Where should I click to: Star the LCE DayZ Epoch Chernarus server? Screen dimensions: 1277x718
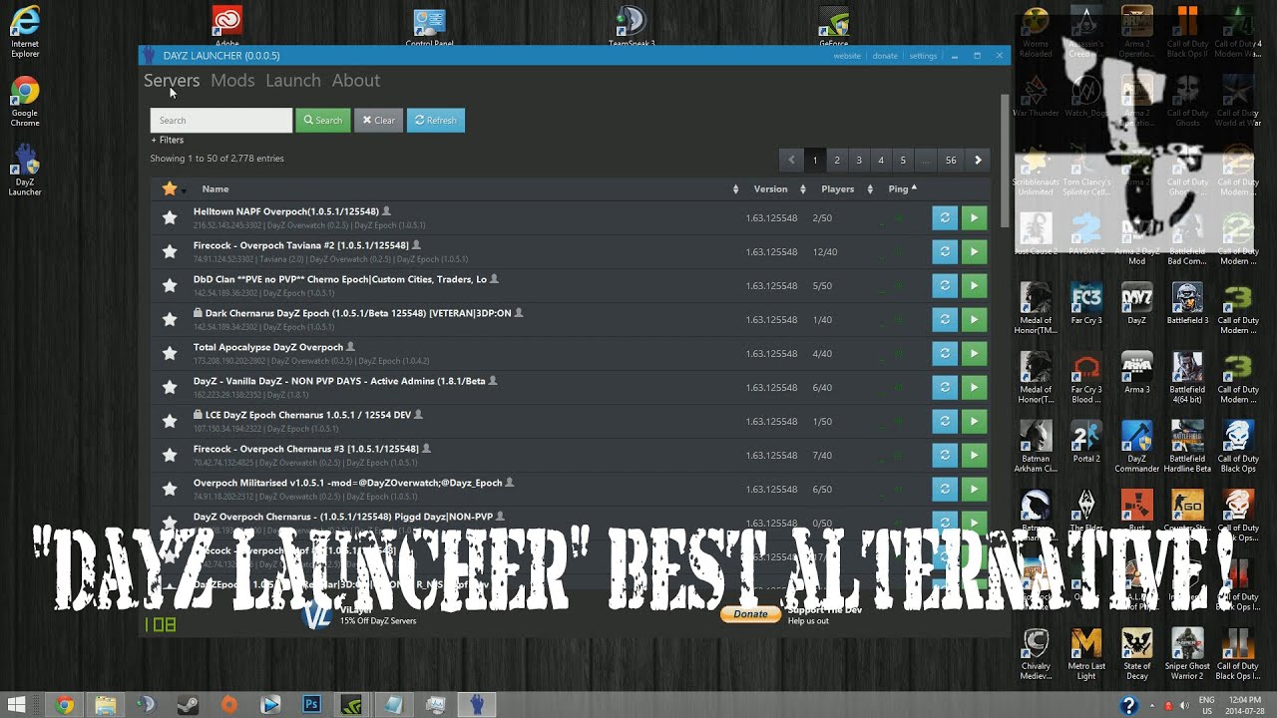pos(170,421)
